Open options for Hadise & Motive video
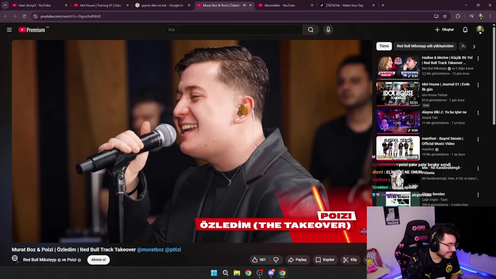The height and width of the screenshot is (279, 496). (x=478, y=59)
